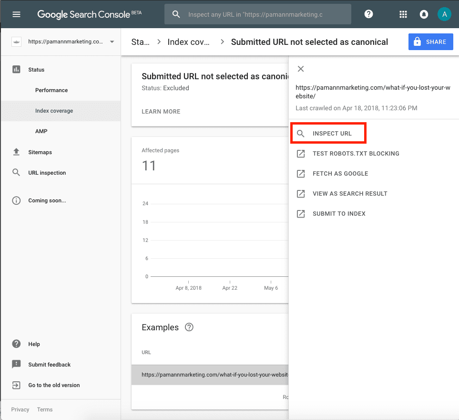Image resolution: width=459 pixels, height=420 pixels.
Task: Open the Google apps grid icon
Action: [x=403, y=14]
